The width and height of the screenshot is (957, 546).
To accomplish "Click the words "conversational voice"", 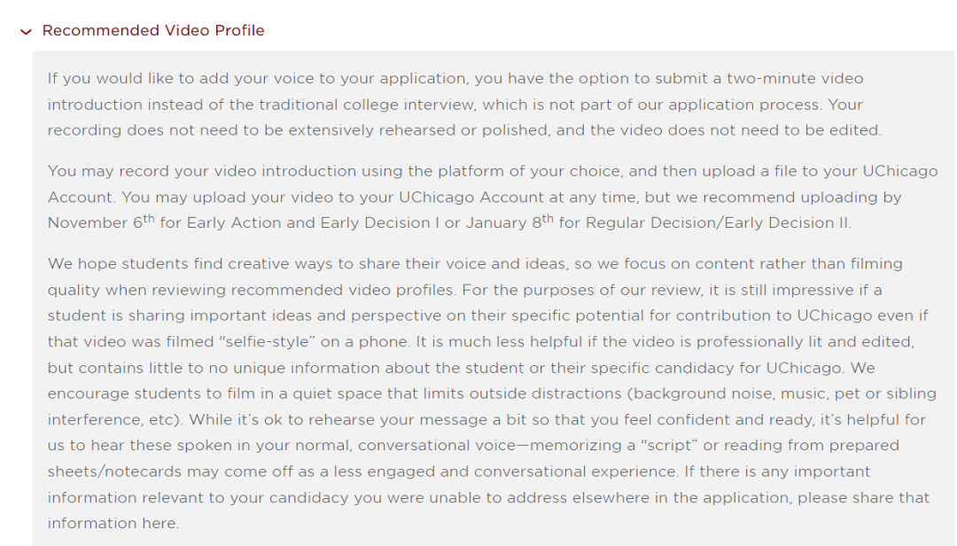I will click(x=435, y=445).
